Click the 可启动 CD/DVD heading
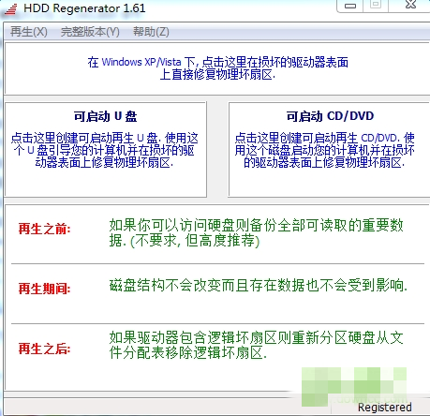 coord(330,116)
